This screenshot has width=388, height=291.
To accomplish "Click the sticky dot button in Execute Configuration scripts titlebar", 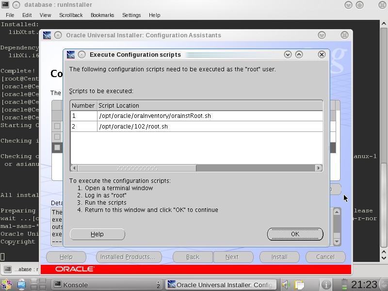I will (x=81, y=54).
